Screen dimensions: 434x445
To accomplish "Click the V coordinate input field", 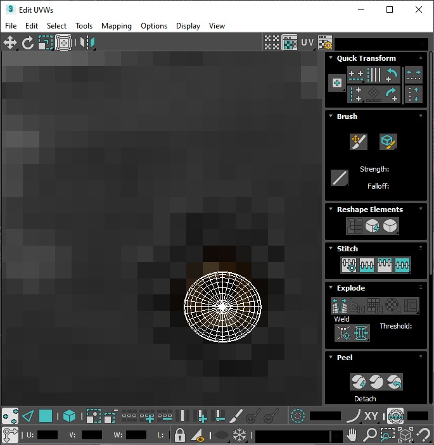I will tap(91, 435).
